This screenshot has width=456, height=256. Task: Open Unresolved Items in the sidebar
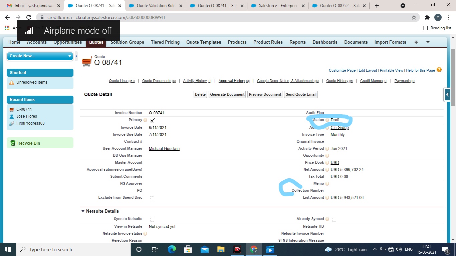pyautogui.click(x=32, y=82)
